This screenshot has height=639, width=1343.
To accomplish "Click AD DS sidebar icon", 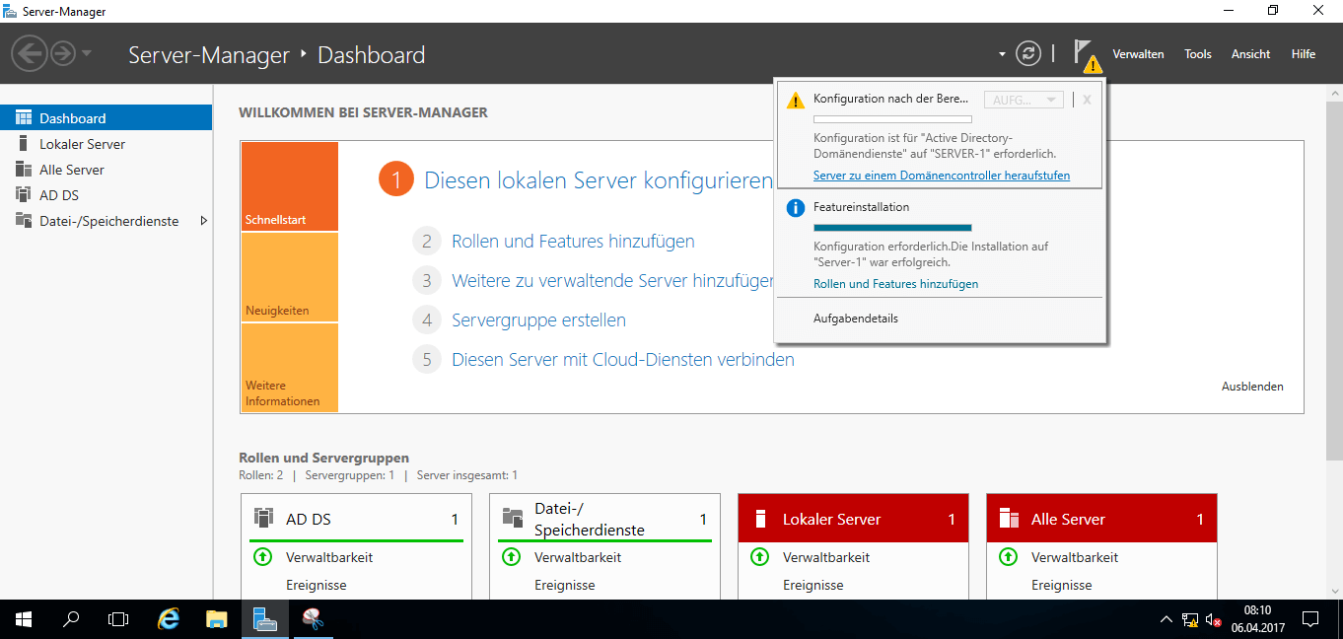I will 23,195.
